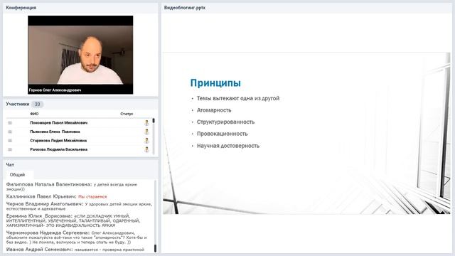Click the chat scrollbar thumb

pyautogui.click(x=155, y=248)
